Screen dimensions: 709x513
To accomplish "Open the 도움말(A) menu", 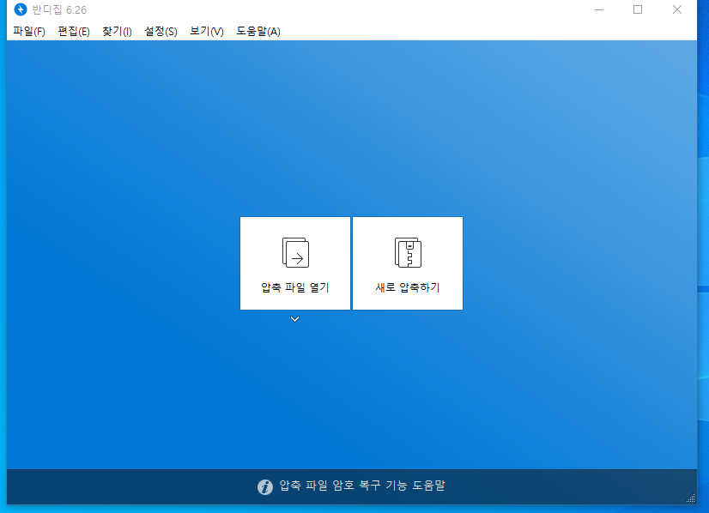I will [258, 31].
